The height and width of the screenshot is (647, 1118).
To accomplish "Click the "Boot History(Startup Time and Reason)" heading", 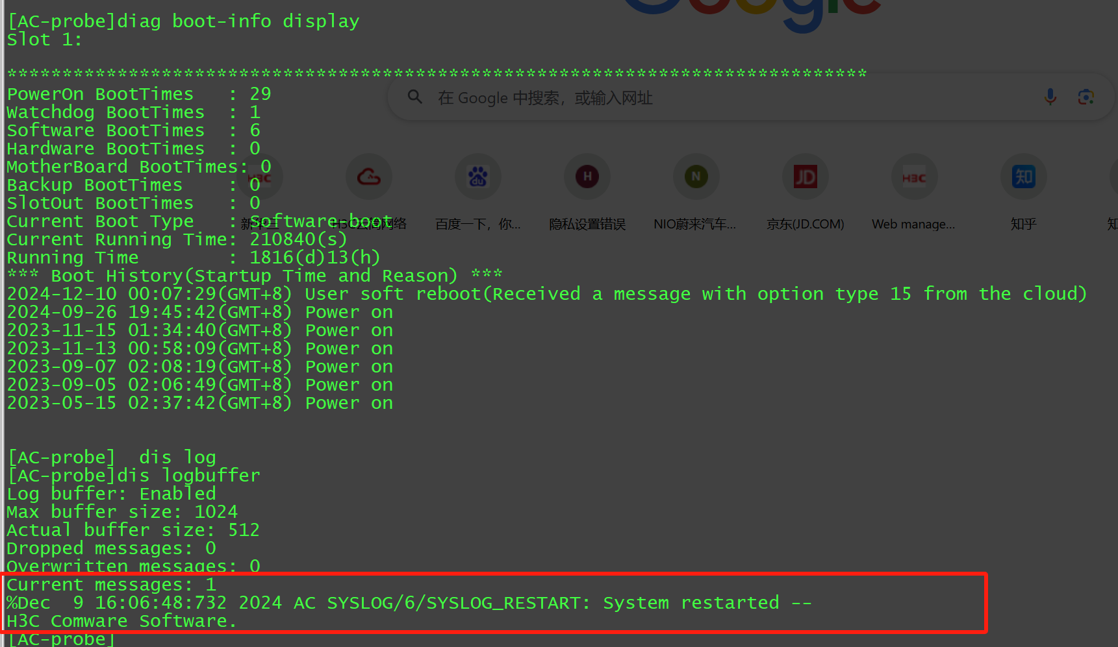I will pos(255,276).
